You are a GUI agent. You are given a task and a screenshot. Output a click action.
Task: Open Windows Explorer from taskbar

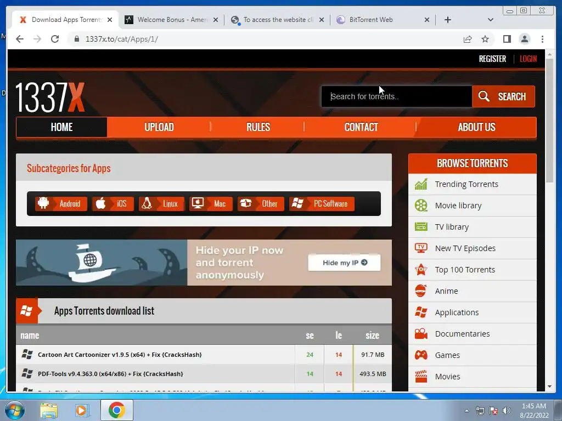pyautogui.click(x=49, y=410)
